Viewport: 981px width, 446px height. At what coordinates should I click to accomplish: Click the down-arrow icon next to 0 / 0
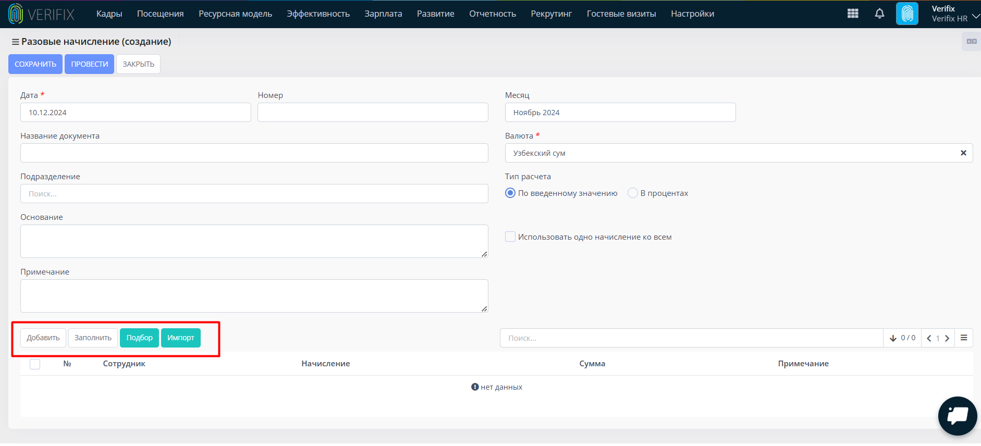click(893, 338)
